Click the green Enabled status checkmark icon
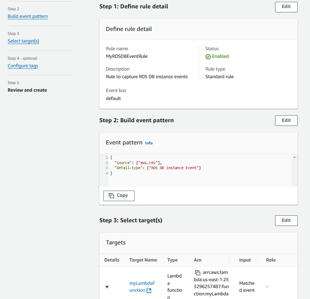 click(x=208, y=57)
